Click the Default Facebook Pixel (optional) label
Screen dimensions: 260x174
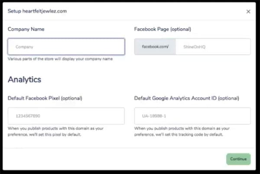[45, 98]
